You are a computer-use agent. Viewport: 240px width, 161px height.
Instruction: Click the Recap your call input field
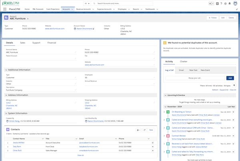(x=195, y=78)
